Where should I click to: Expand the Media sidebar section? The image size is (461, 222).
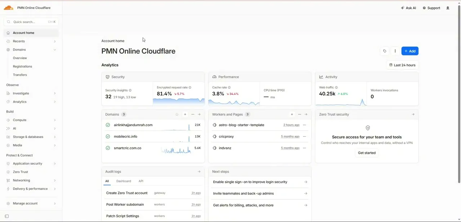31,145
